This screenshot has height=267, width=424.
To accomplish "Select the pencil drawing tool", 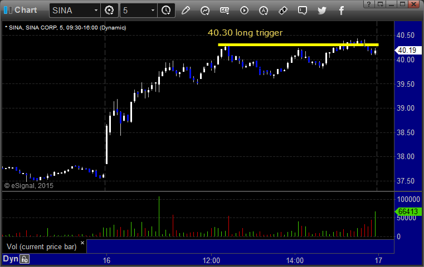I will point(186,11).
